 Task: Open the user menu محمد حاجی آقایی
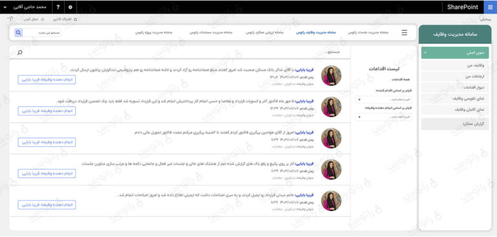(x=25, y=7)
